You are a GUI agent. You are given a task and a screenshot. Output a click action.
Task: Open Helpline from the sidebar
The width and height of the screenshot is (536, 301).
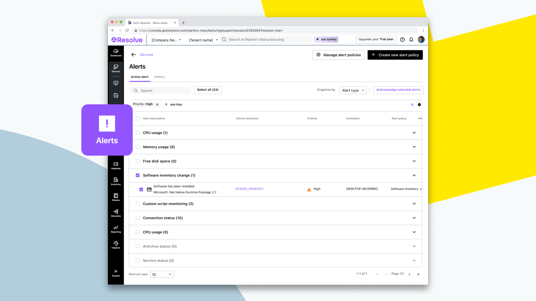pos(116,245)
